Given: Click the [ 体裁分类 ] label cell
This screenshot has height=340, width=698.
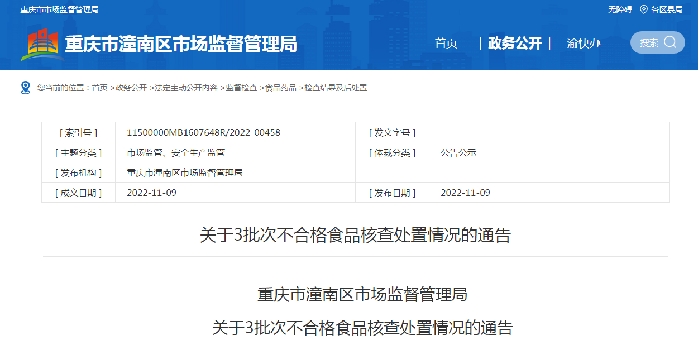Looking at the screenshot, I should point(392,152).
